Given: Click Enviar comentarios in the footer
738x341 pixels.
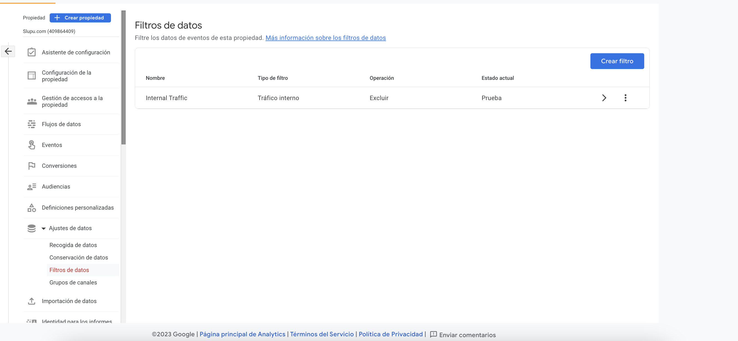Looking at the screenshot, I should [467, 335].
